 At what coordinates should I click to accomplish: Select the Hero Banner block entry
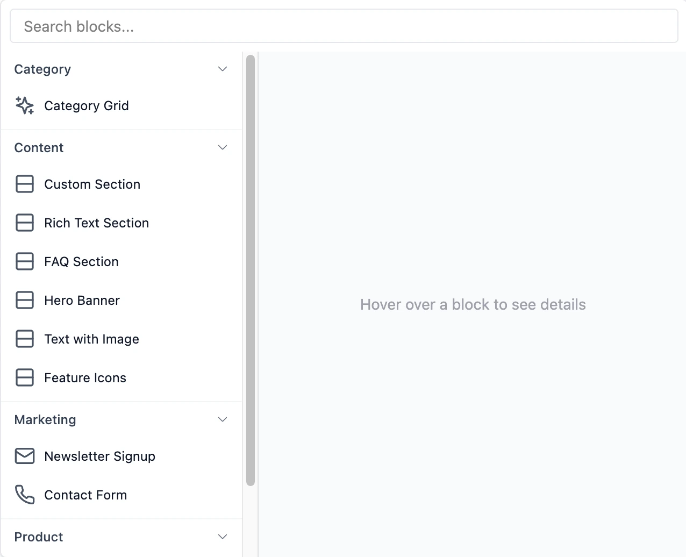[82, 300]
